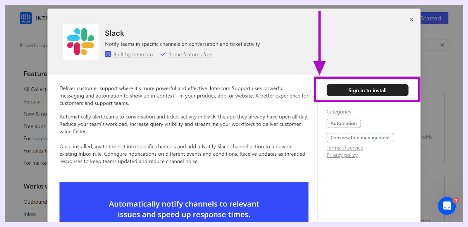This screenshot has height=227, width=468.
Task: Click the checkmark beside Some features free
Action: click(x=163, y=54)
